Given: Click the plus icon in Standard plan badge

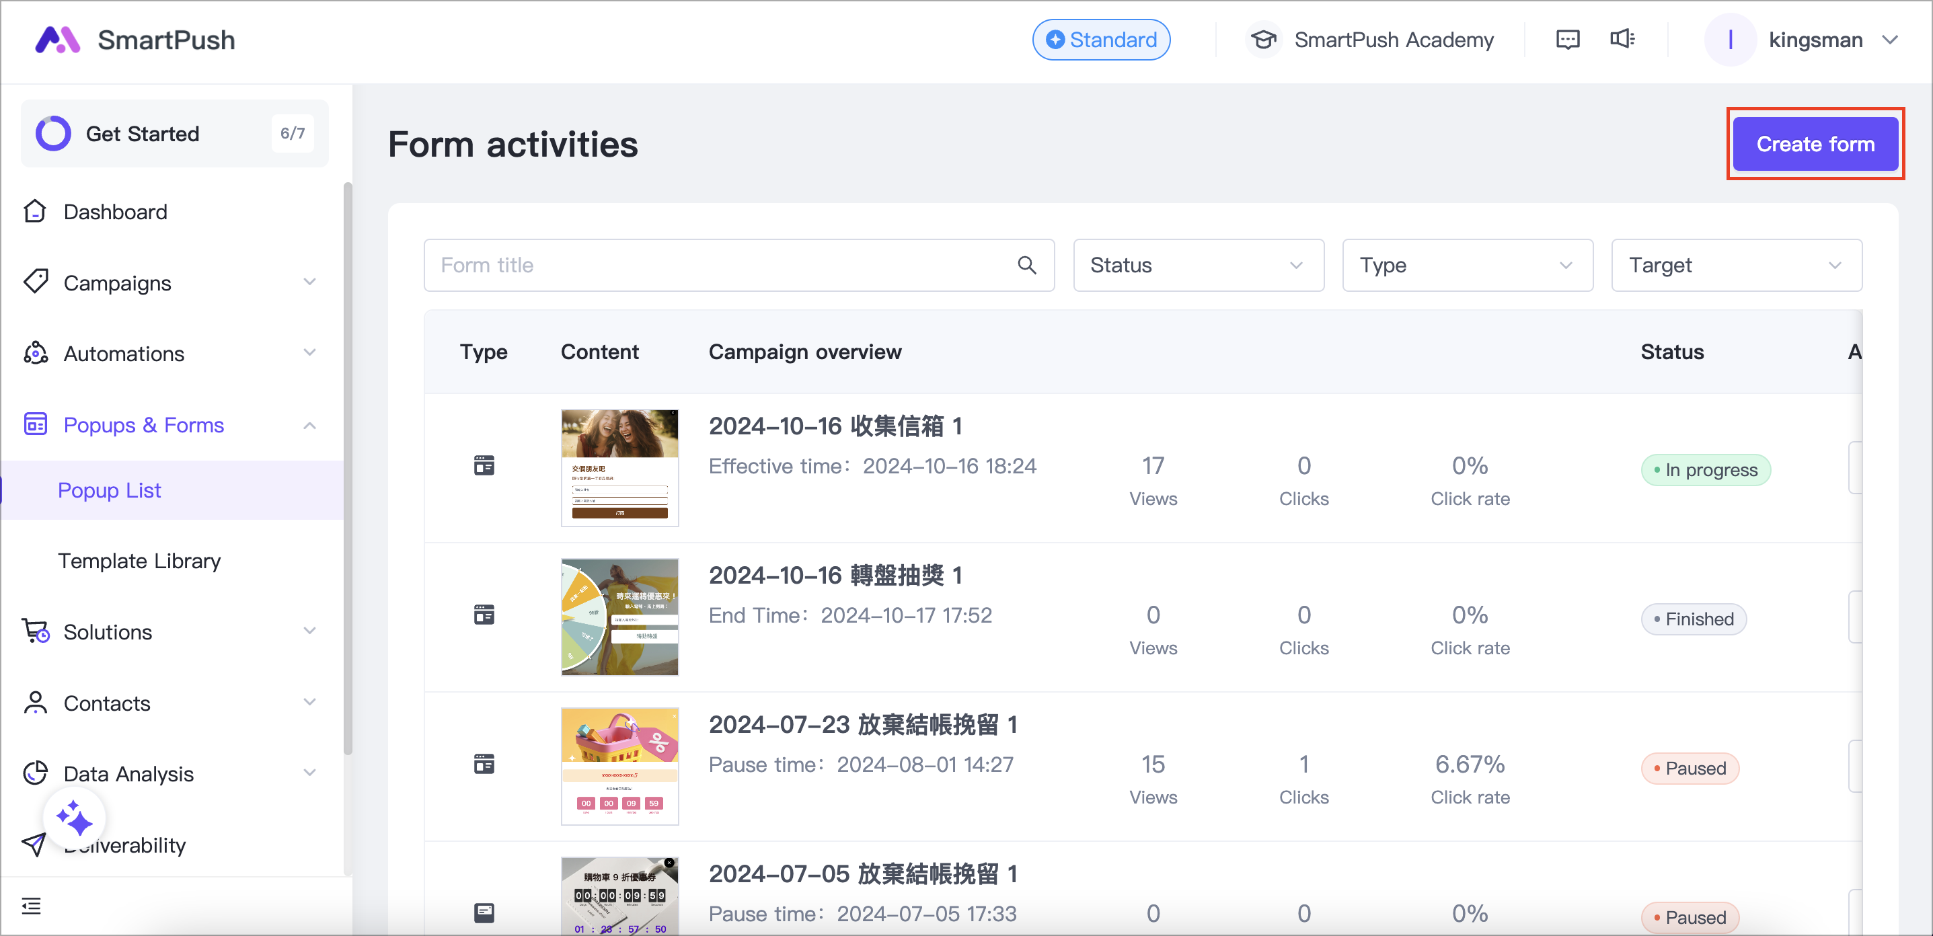Looking at the screenshot, I should [1055, 40].
